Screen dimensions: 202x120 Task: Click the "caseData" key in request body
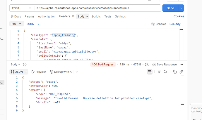point(39,39)
